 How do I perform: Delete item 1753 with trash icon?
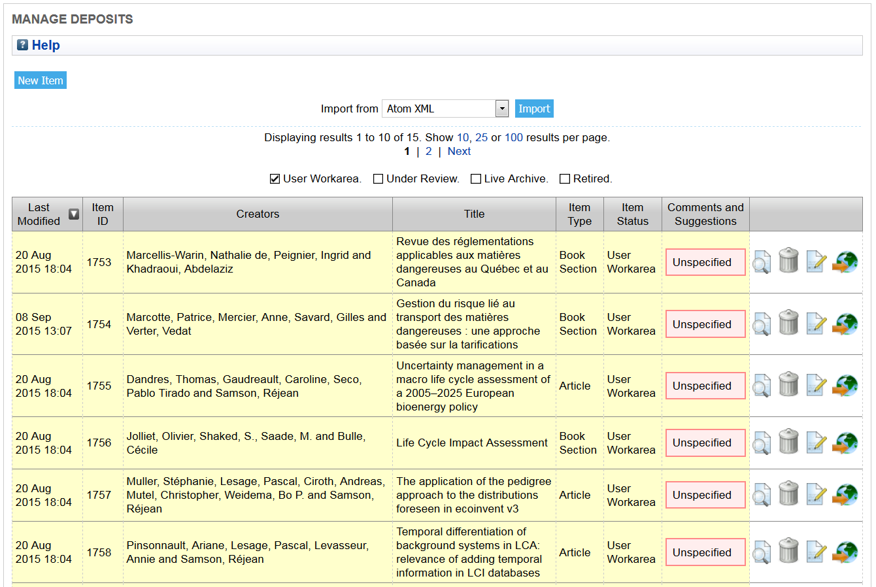(788, 261)
